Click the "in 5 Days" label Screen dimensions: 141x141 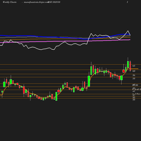pos(136,94)
